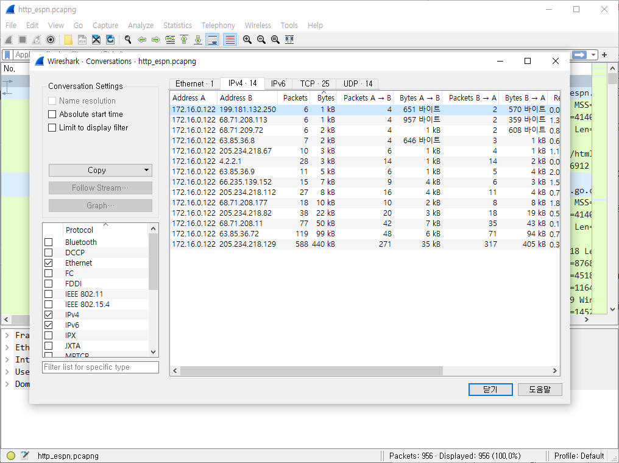Check the DCCP protocol checkbox

click(x=49, y=253)
